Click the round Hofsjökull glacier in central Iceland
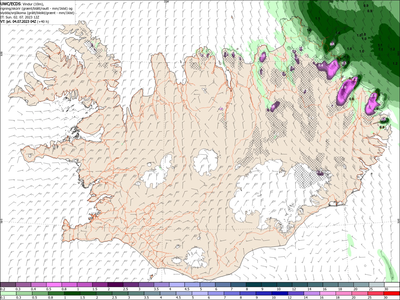The width and height of the screenshot is (400, 300). tap(205, 162)
